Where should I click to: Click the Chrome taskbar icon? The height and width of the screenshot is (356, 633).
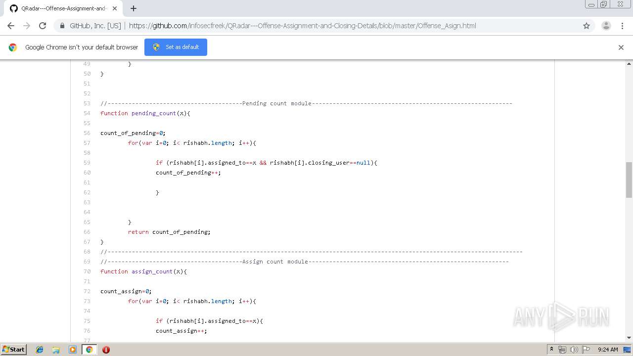pos(89,350)
